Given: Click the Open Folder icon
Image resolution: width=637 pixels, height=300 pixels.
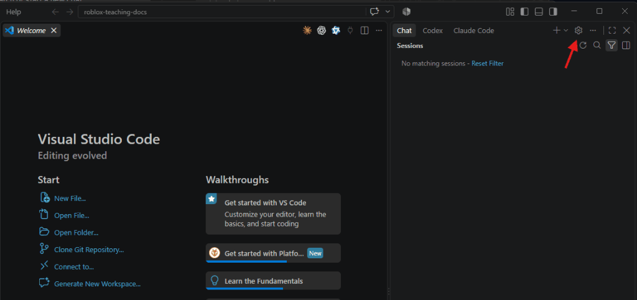Looking at the screenshot, I should tap(44, 232).
